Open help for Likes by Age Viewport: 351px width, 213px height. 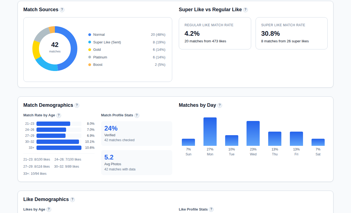click(49, 209)
